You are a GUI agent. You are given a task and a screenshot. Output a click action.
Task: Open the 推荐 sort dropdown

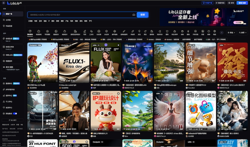(243, 33)
